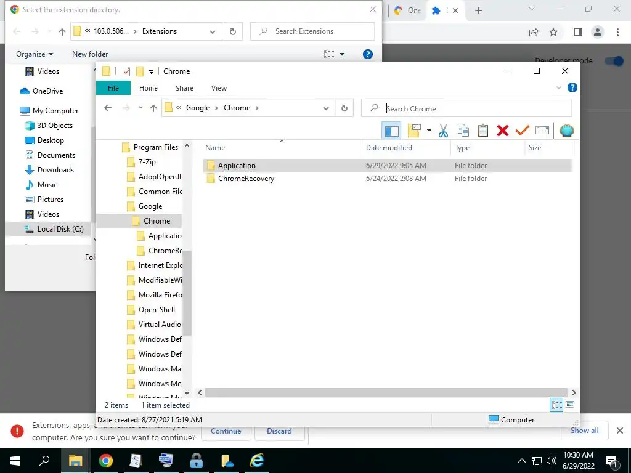This screenshot has height=473, width=631.
Task: Open the Classic Shell settings shell icon
Action: 567,131
